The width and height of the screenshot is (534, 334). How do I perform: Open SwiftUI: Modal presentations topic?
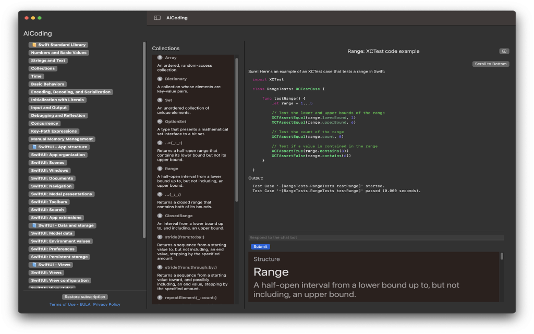(62, 194)
